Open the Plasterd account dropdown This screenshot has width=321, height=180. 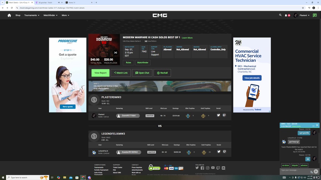pyautogui.click(x=301, y=15)
